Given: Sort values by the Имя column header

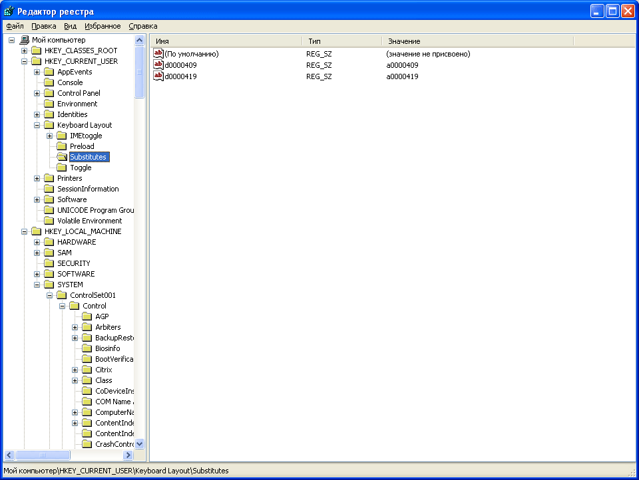Looking at the screenshot, I should (x=226, y=41).
